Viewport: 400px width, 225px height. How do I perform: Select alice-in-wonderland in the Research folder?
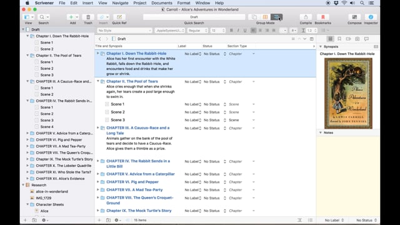coord(52,192)
